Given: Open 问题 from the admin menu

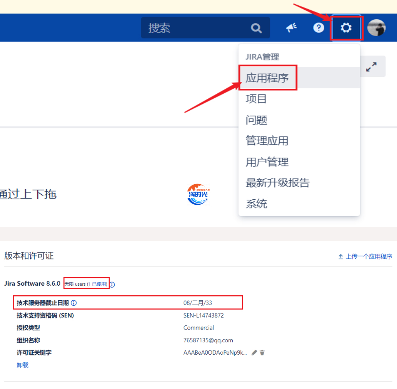Looking at the screenshot, I should pos(256,120).
